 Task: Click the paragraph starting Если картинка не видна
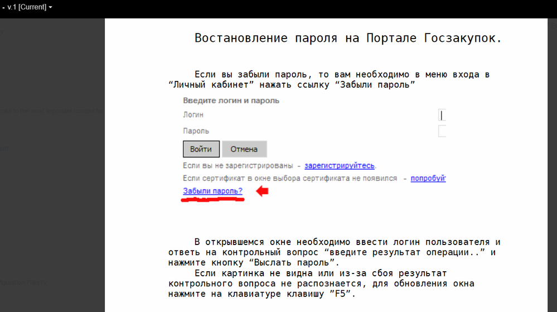322,284
